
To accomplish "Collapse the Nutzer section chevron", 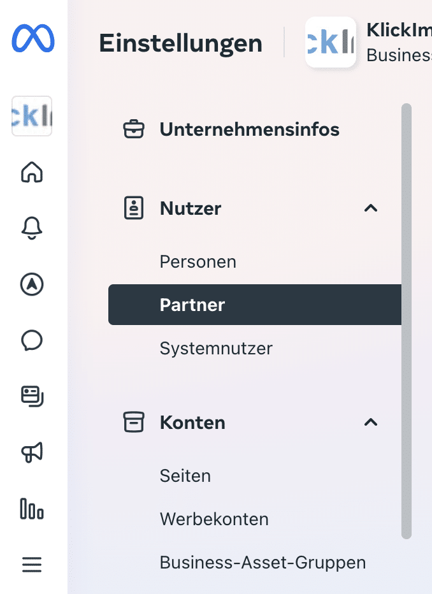I will [370, 208].
